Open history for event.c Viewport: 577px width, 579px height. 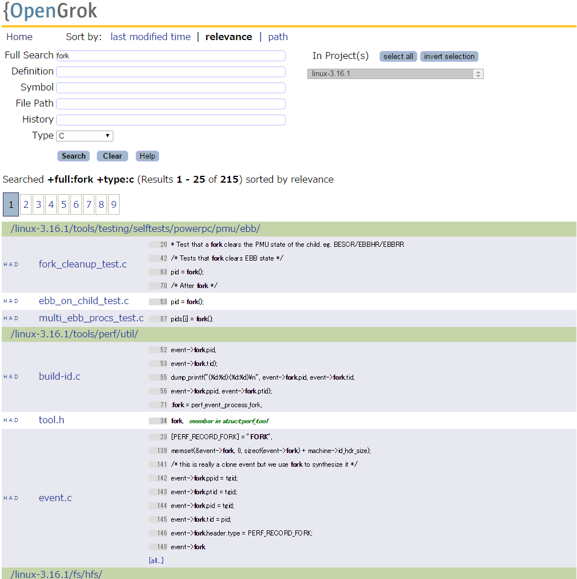pyautogui.click(x=5, y=498)
